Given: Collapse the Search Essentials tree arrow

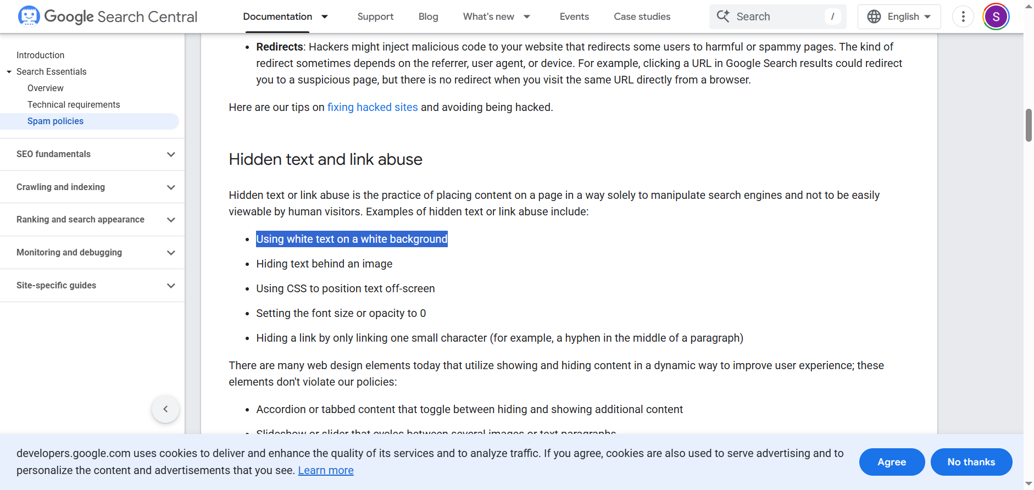Looking at the screenshot, I should pyautogui.click(x=9, y=72).
